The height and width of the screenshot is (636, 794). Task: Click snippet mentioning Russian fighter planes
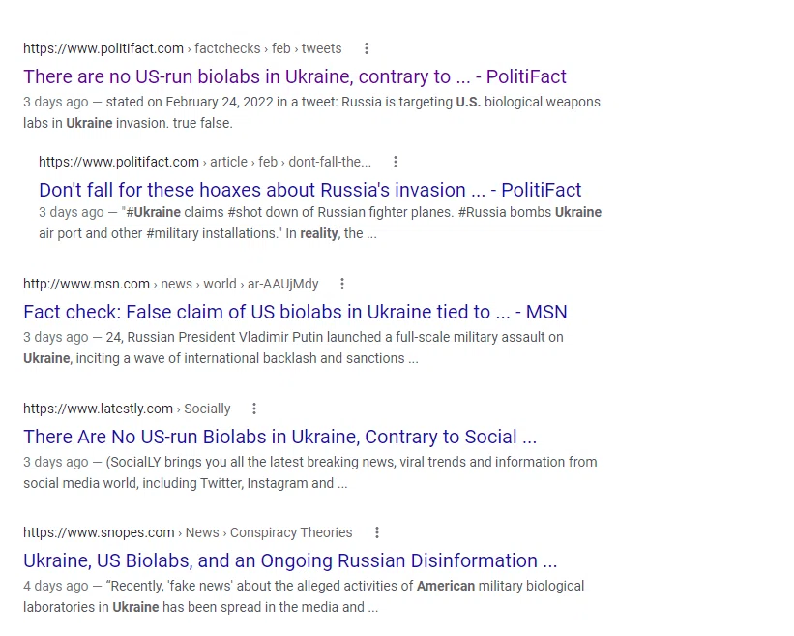click(320, 223)
